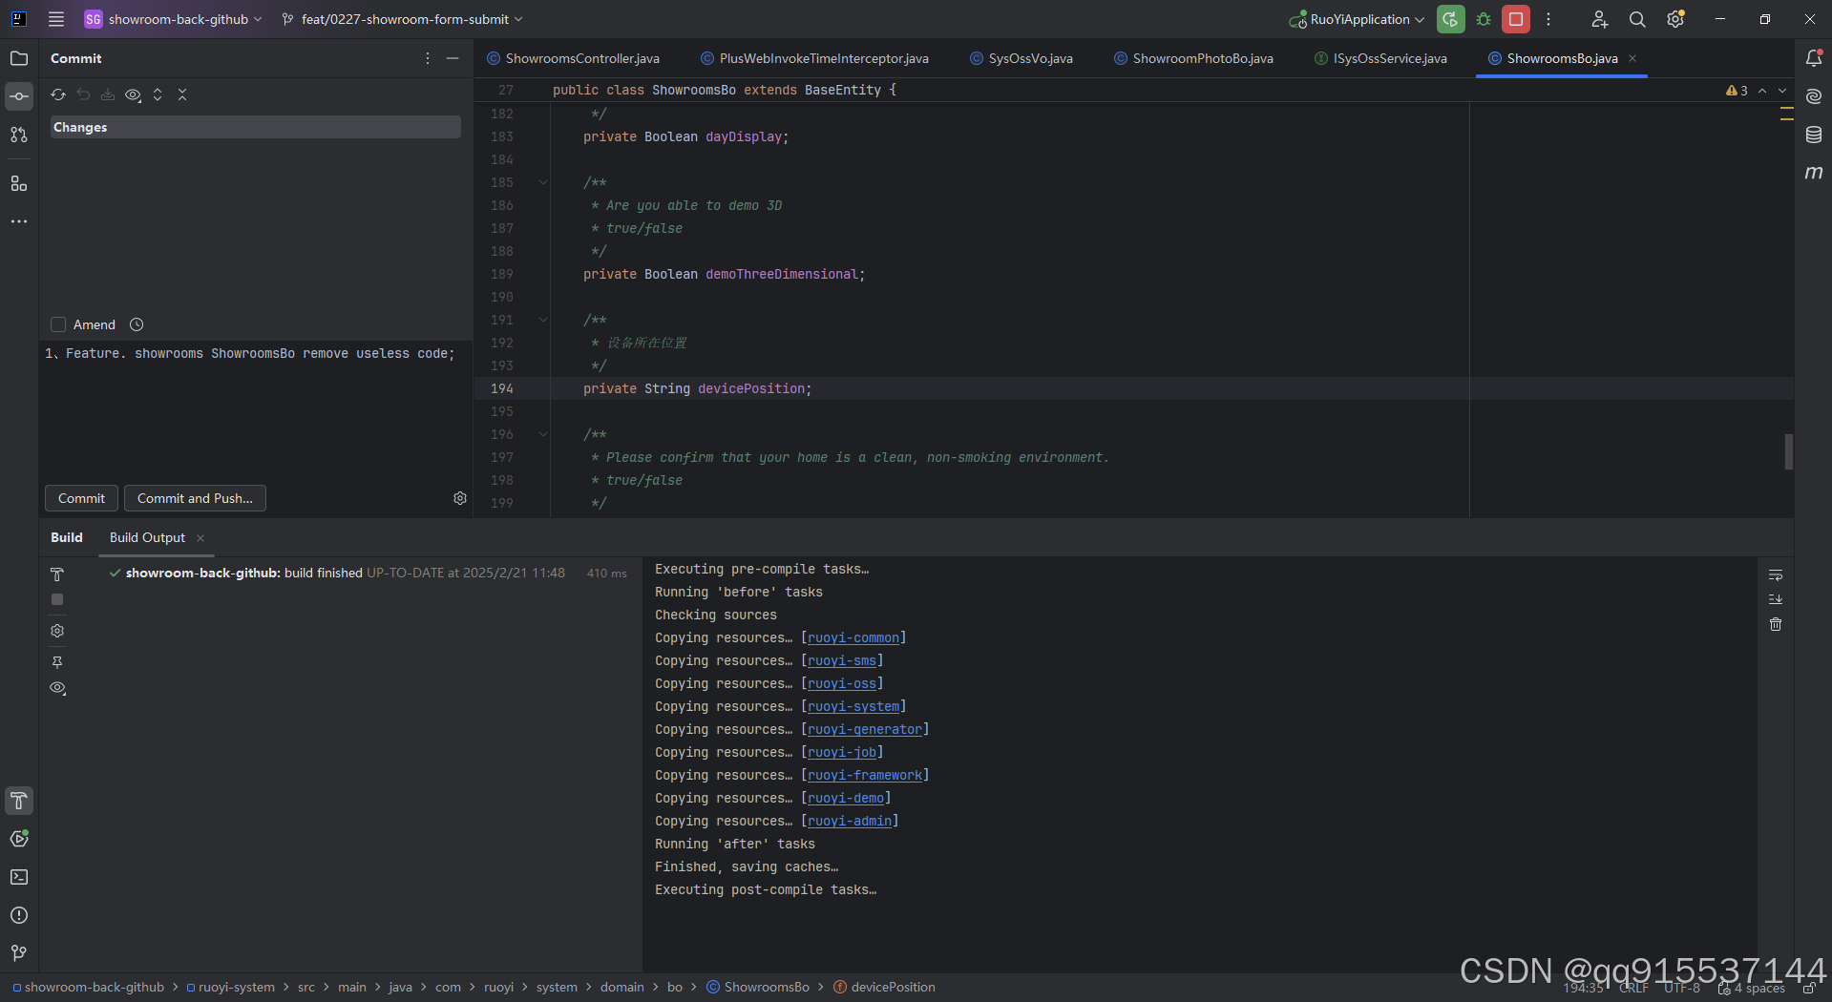Open the Database tool window

(x=1813, y=135)
